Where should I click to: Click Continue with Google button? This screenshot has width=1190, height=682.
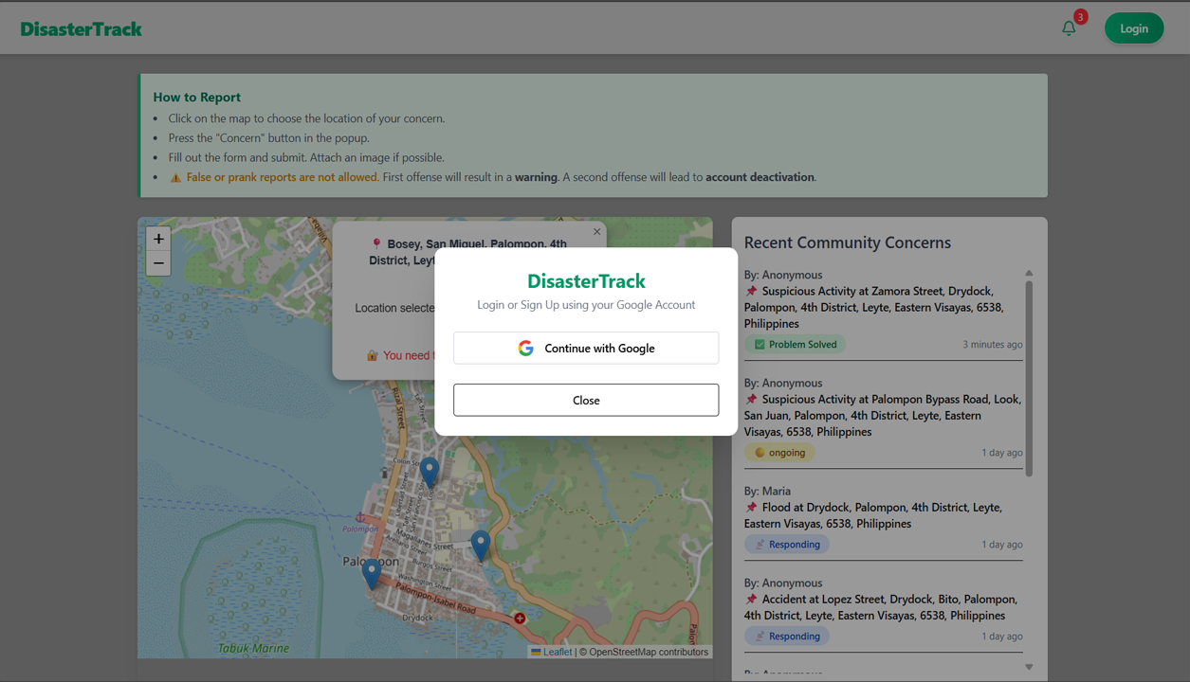[586, 349]
